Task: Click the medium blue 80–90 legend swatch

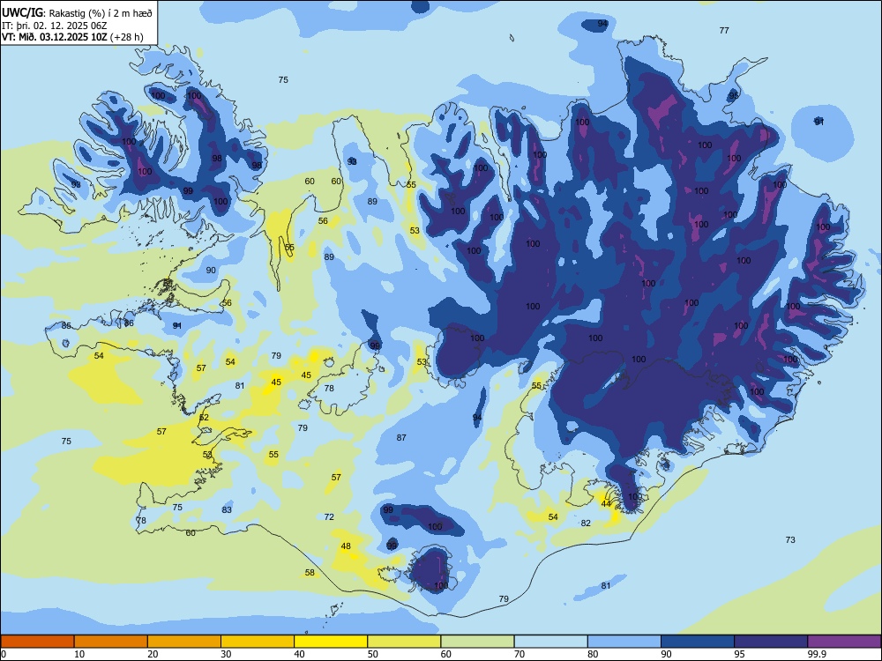Action: click(x=624, y=642)
